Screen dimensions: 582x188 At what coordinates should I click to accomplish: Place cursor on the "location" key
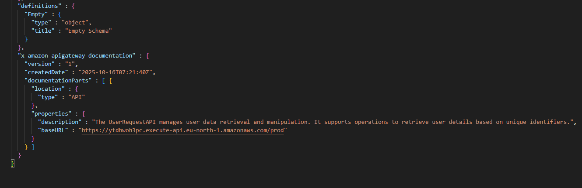click(48, 89)
